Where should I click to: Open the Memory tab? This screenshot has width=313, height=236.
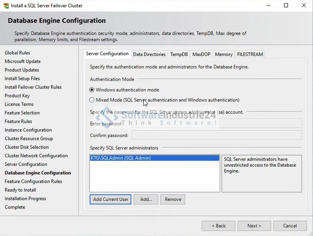click(x=223, y=54)
